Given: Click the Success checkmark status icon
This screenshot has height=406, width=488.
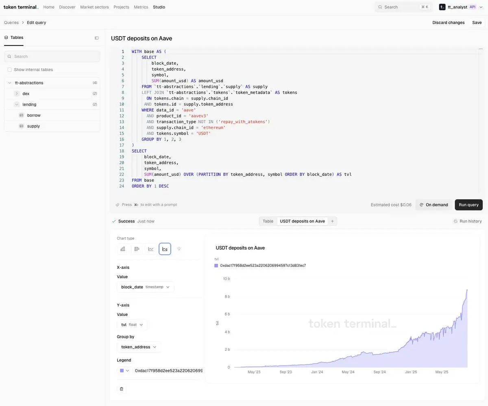Looking at the screenshot, I should (114, 221).
